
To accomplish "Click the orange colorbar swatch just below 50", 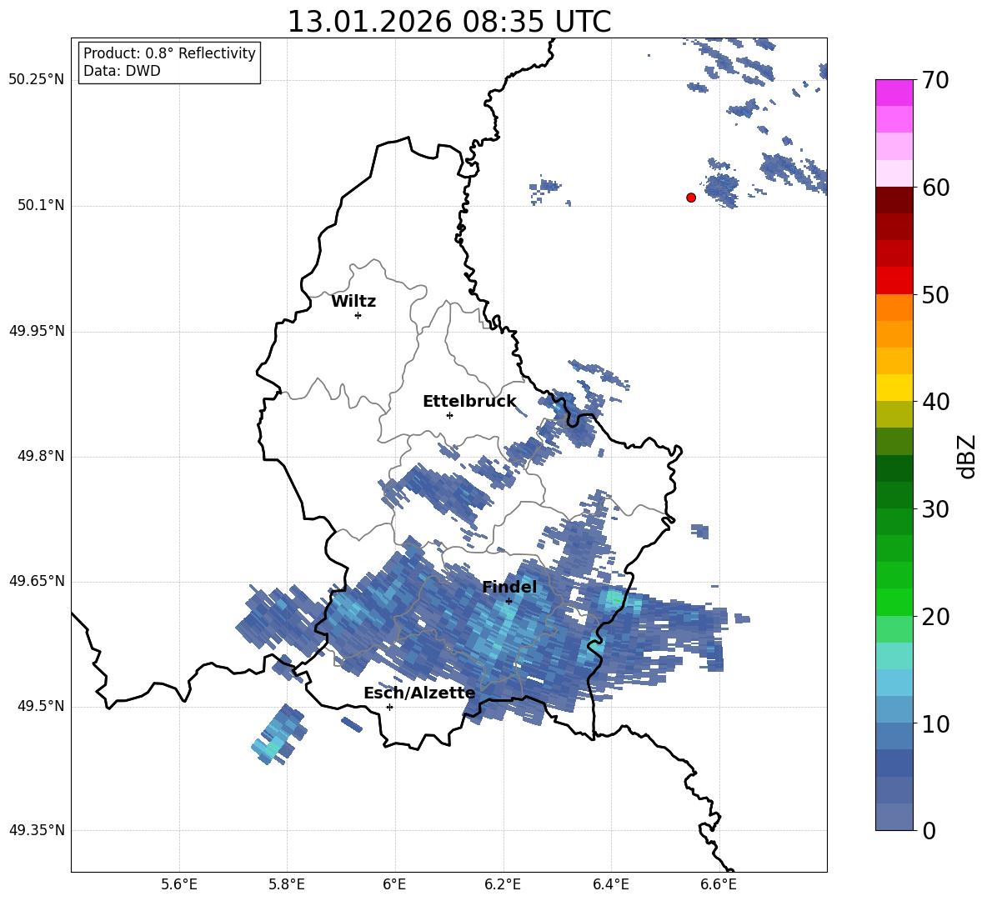I will tap(894, 307).
